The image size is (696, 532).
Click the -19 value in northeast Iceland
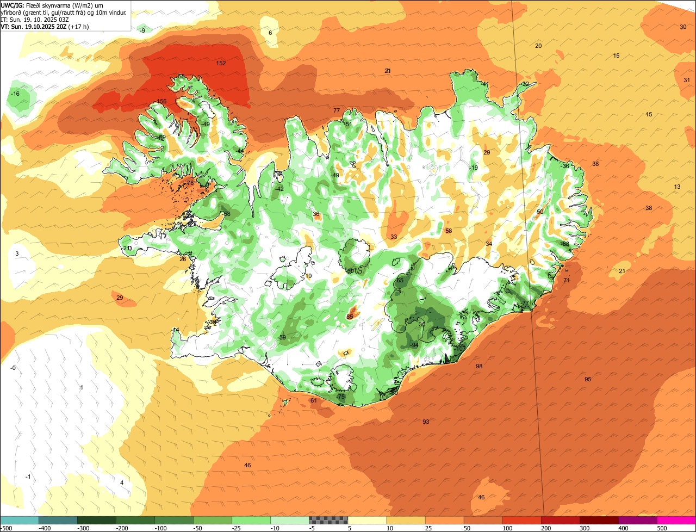[474, 168]
